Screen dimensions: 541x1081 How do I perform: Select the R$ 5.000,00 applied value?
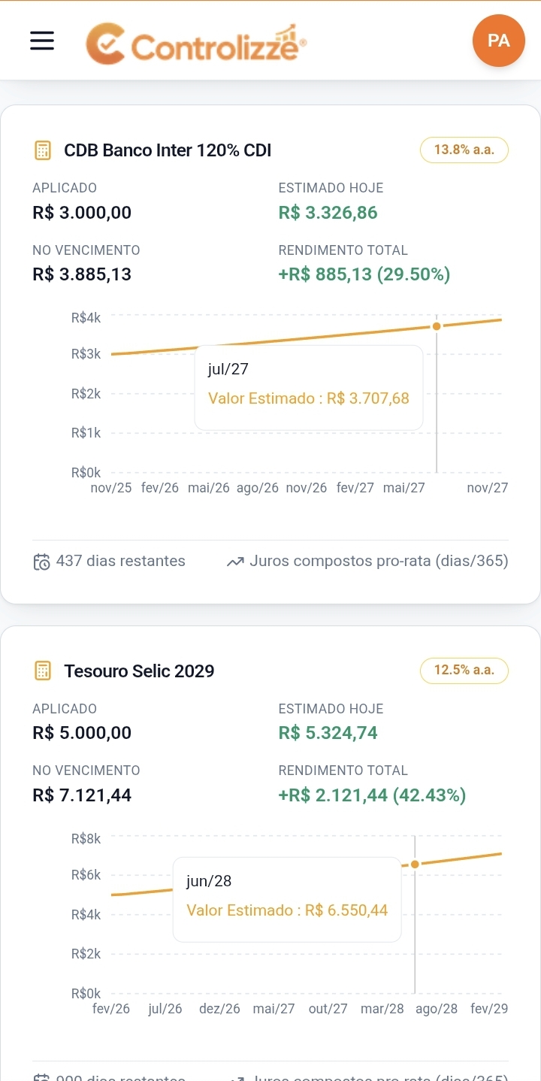click(x=82, y=733)
